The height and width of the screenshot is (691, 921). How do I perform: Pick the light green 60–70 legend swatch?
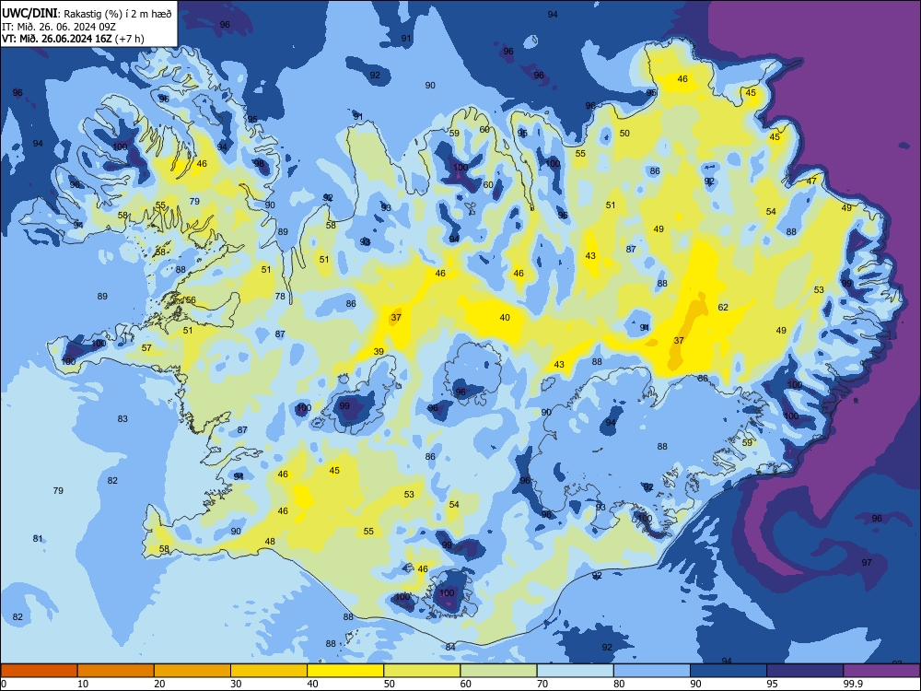498,671
